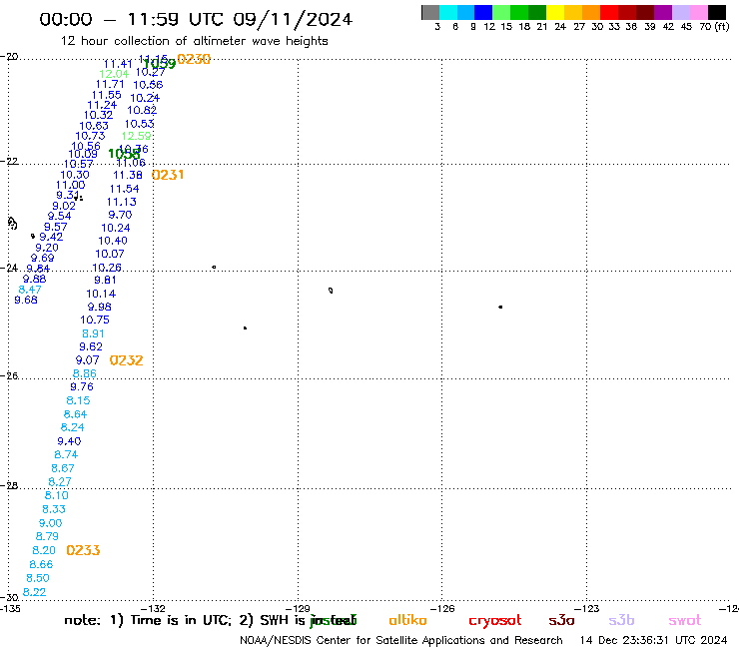This screenshot has height=649, width=739.
Task: Click the gray swatch in the color scale
Action: [430, 12]
